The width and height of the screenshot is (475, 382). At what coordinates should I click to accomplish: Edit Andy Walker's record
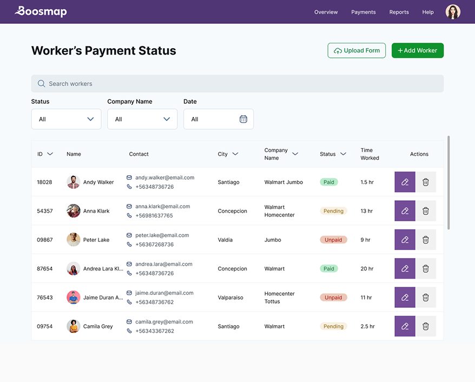(405, 182)
